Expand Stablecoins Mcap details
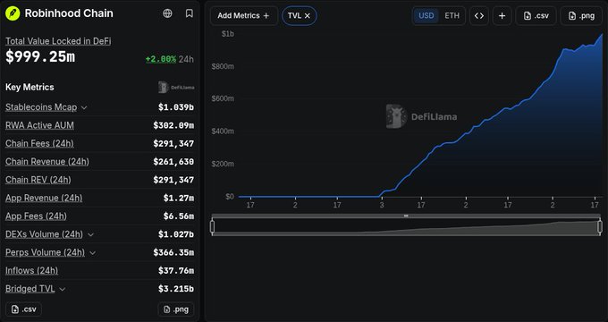Image resolution: width=608 pixels, height=322 pixels. 84,107
